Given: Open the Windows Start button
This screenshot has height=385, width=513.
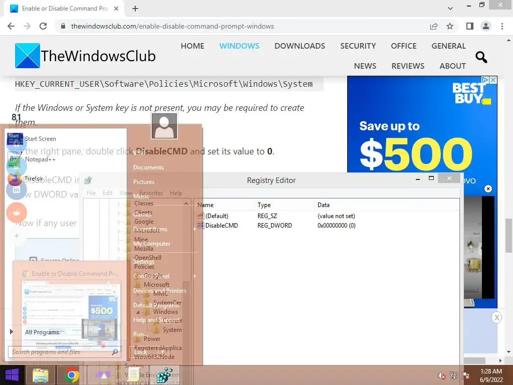Looking at the screenshot, I should [12, 375].
